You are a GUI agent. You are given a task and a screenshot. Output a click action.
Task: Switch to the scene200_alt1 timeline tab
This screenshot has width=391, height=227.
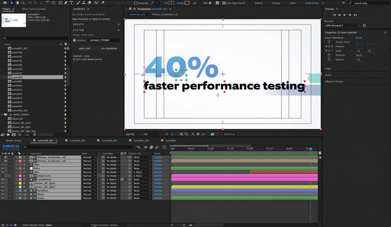point(78,141)
